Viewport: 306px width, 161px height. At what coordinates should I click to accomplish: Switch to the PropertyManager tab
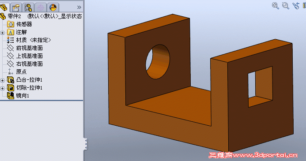(x=16, y=7)
